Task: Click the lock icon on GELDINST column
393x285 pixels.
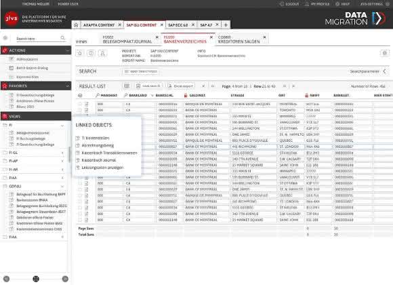Action: (186, 96)
